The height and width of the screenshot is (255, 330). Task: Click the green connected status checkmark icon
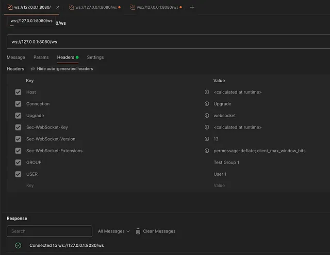[18, 246]
